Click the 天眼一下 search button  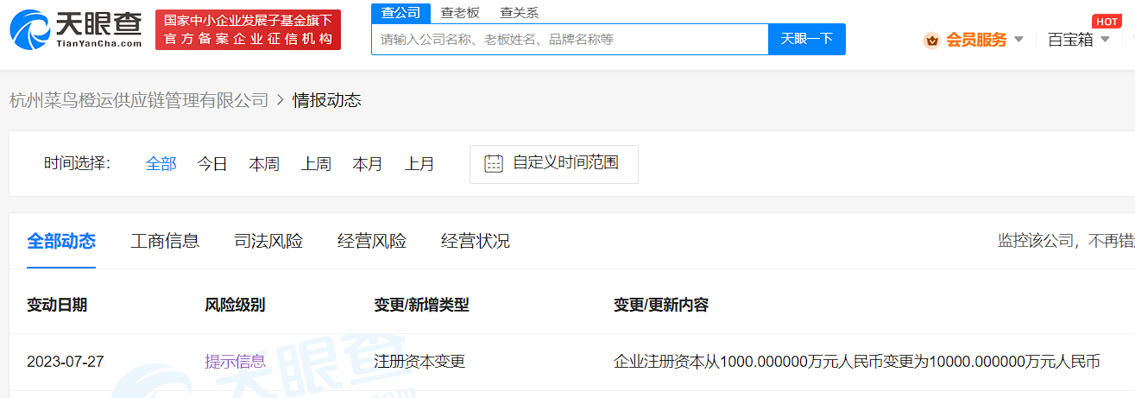pos(807,39)
